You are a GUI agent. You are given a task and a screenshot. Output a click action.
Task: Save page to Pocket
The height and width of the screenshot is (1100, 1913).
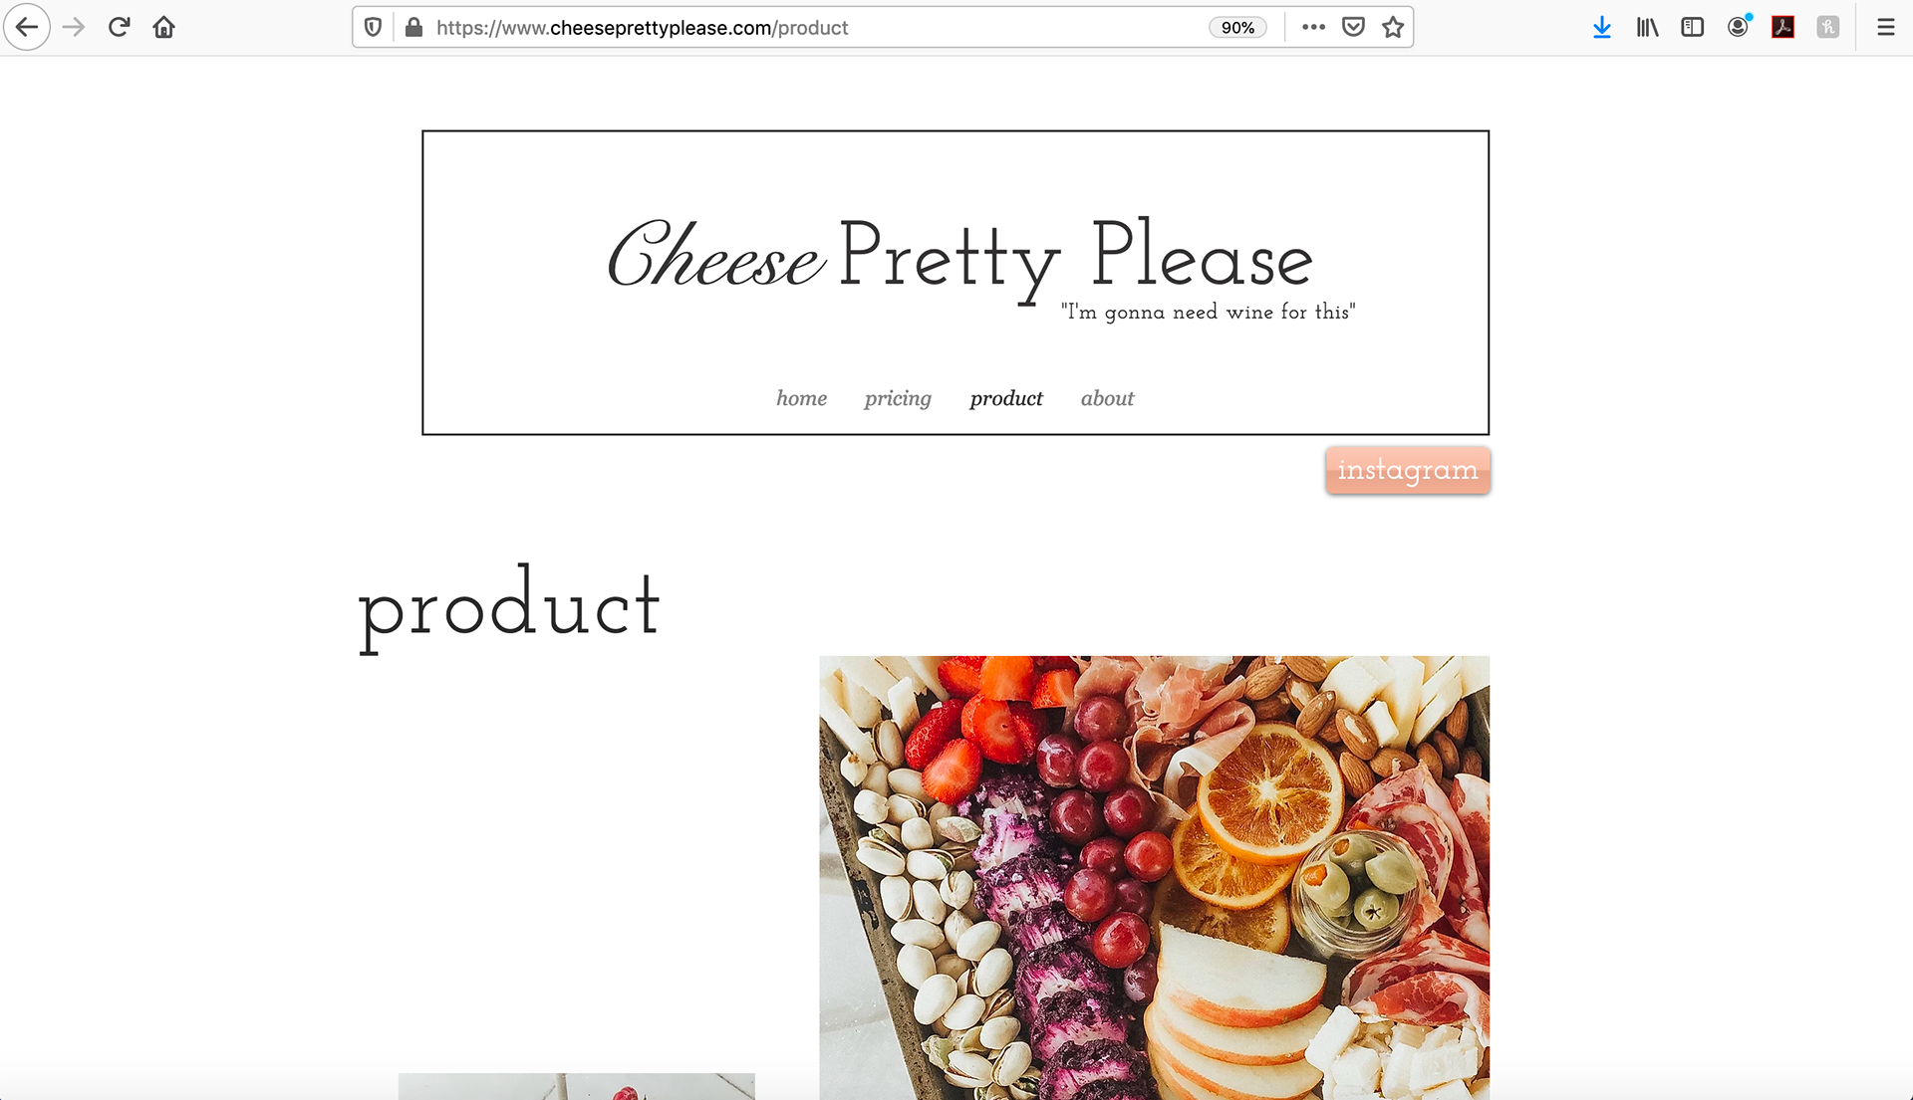pyautogui.click(x=1353, y=27)
